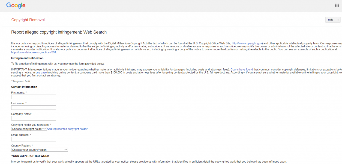Click the First name input field
The height and width of the screenshot is (164, 342).
(x=34, y=97)
